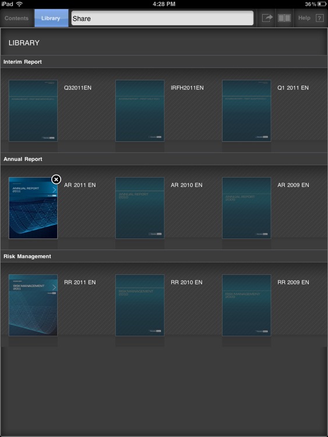Tap the battery indicator in status bar
Image resolution: width=328 pixels, height=437 pixels.
(322, 4)
